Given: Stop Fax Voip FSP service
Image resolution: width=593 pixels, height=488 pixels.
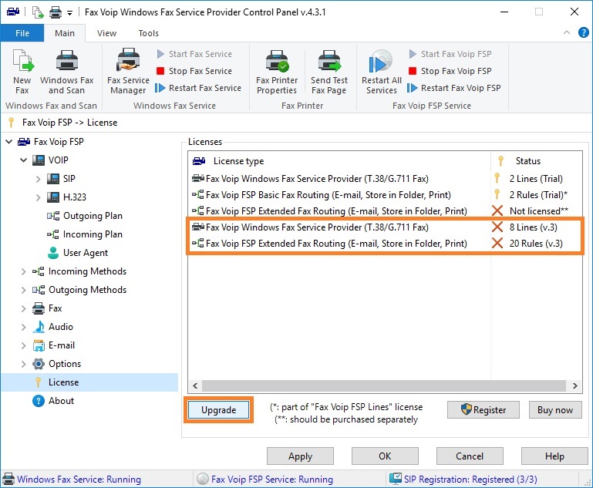Looking at the screenshot, I should point(450,71).
